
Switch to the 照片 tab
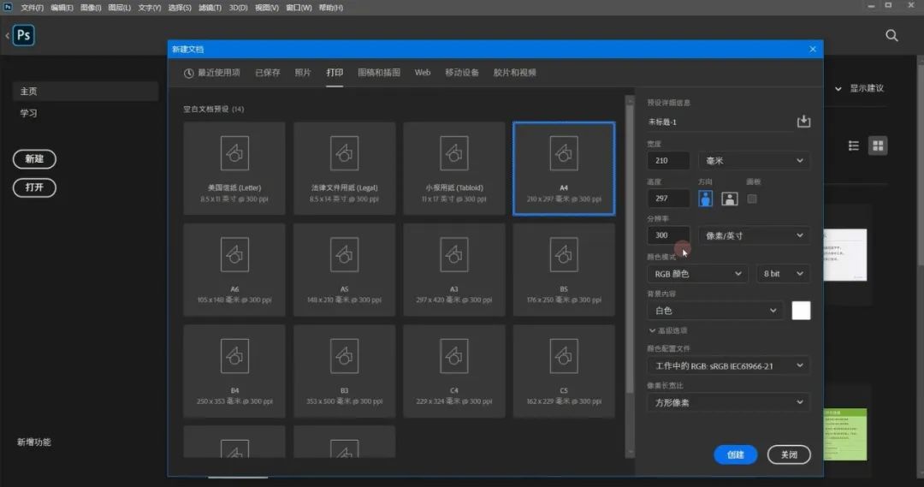click(303, 73)
